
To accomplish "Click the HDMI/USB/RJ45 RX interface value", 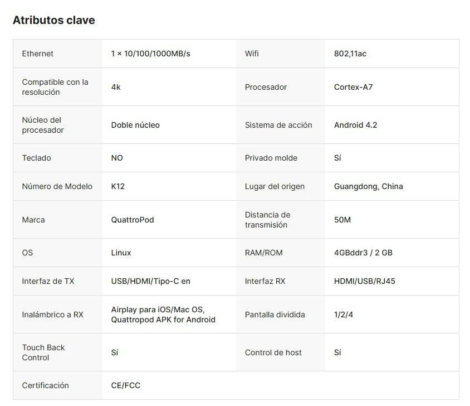I will coord(364,281).
